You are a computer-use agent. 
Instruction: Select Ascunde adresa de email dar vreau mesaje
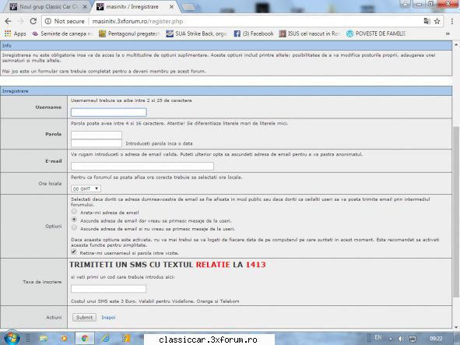pos(74,220)
